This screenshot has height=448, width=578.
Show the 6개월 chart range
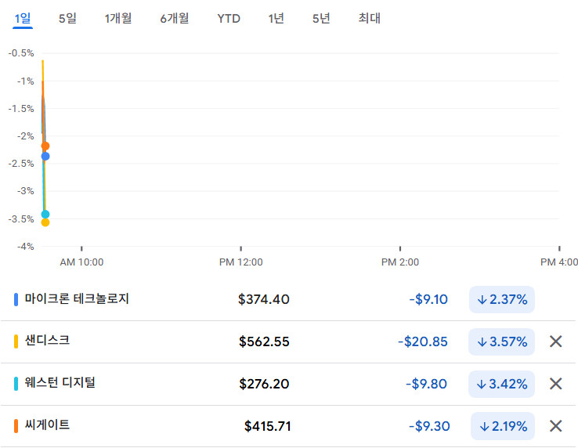(175, 18)
